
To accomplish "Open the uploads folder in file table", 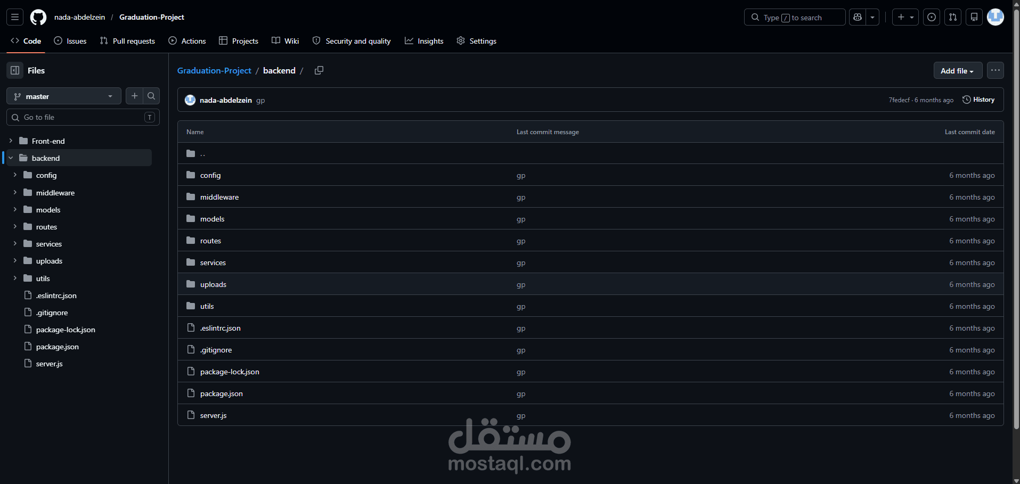I will coord(213,284).
